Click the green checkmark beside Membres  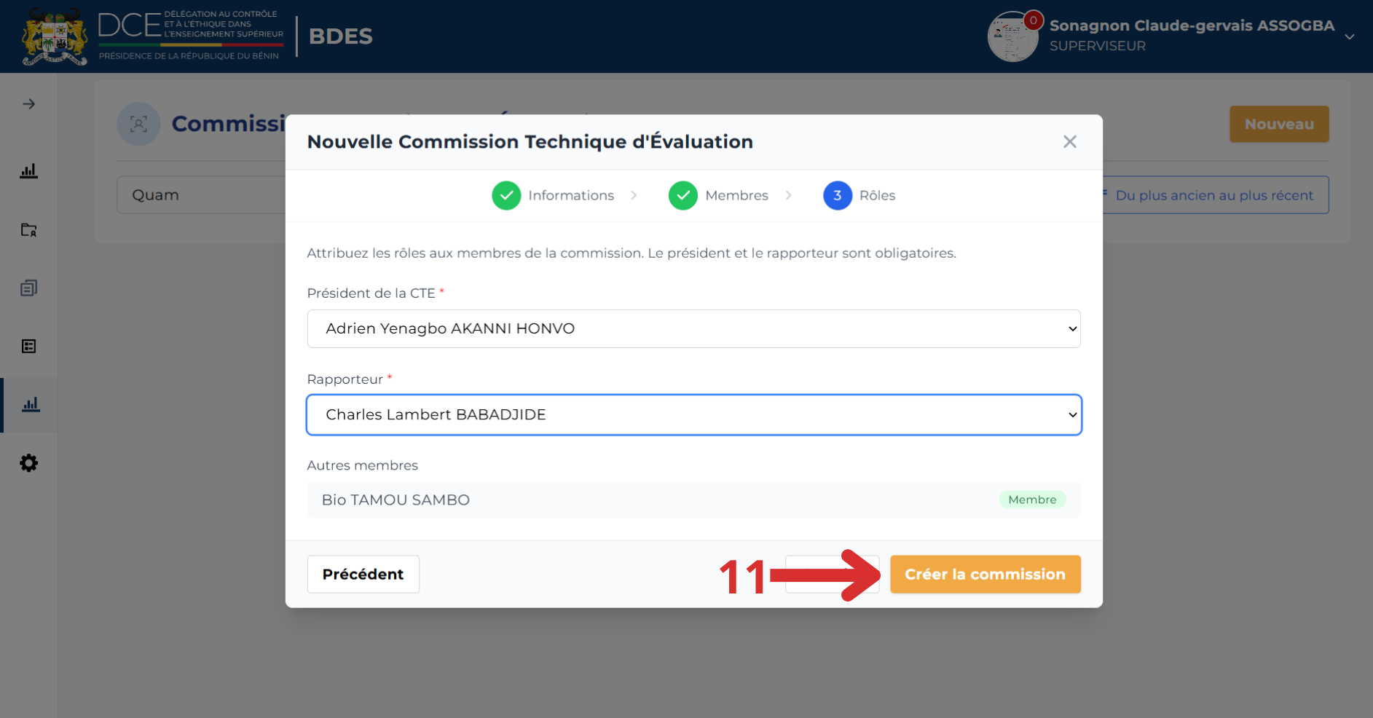click(x=683, y=195)
